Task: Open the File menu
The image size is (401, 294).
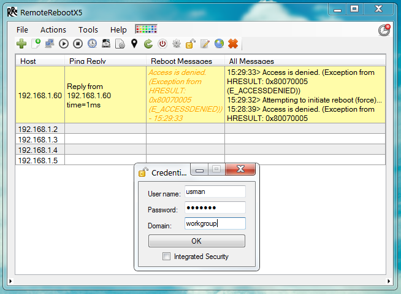Action: click(22, 29)
